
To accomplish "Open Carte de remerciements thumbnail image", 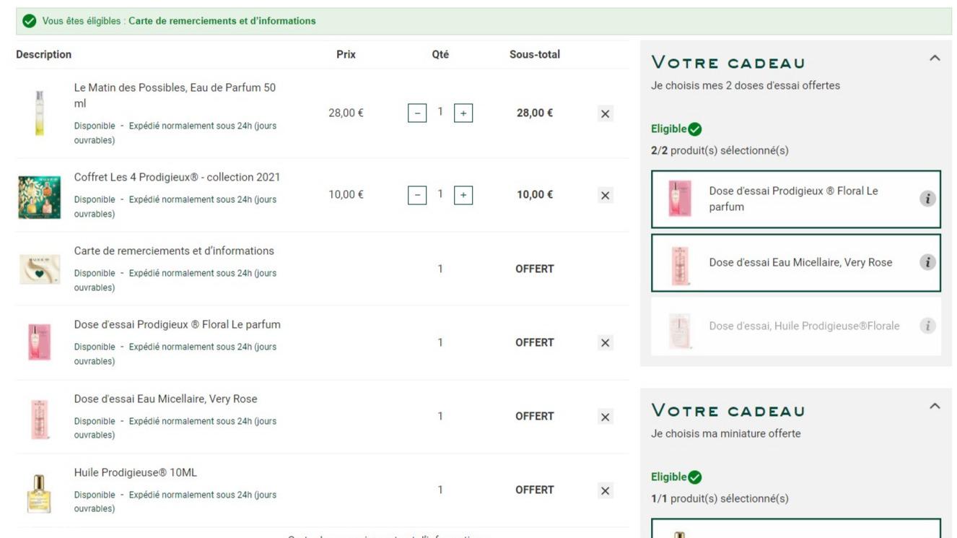I will [39, 269].
